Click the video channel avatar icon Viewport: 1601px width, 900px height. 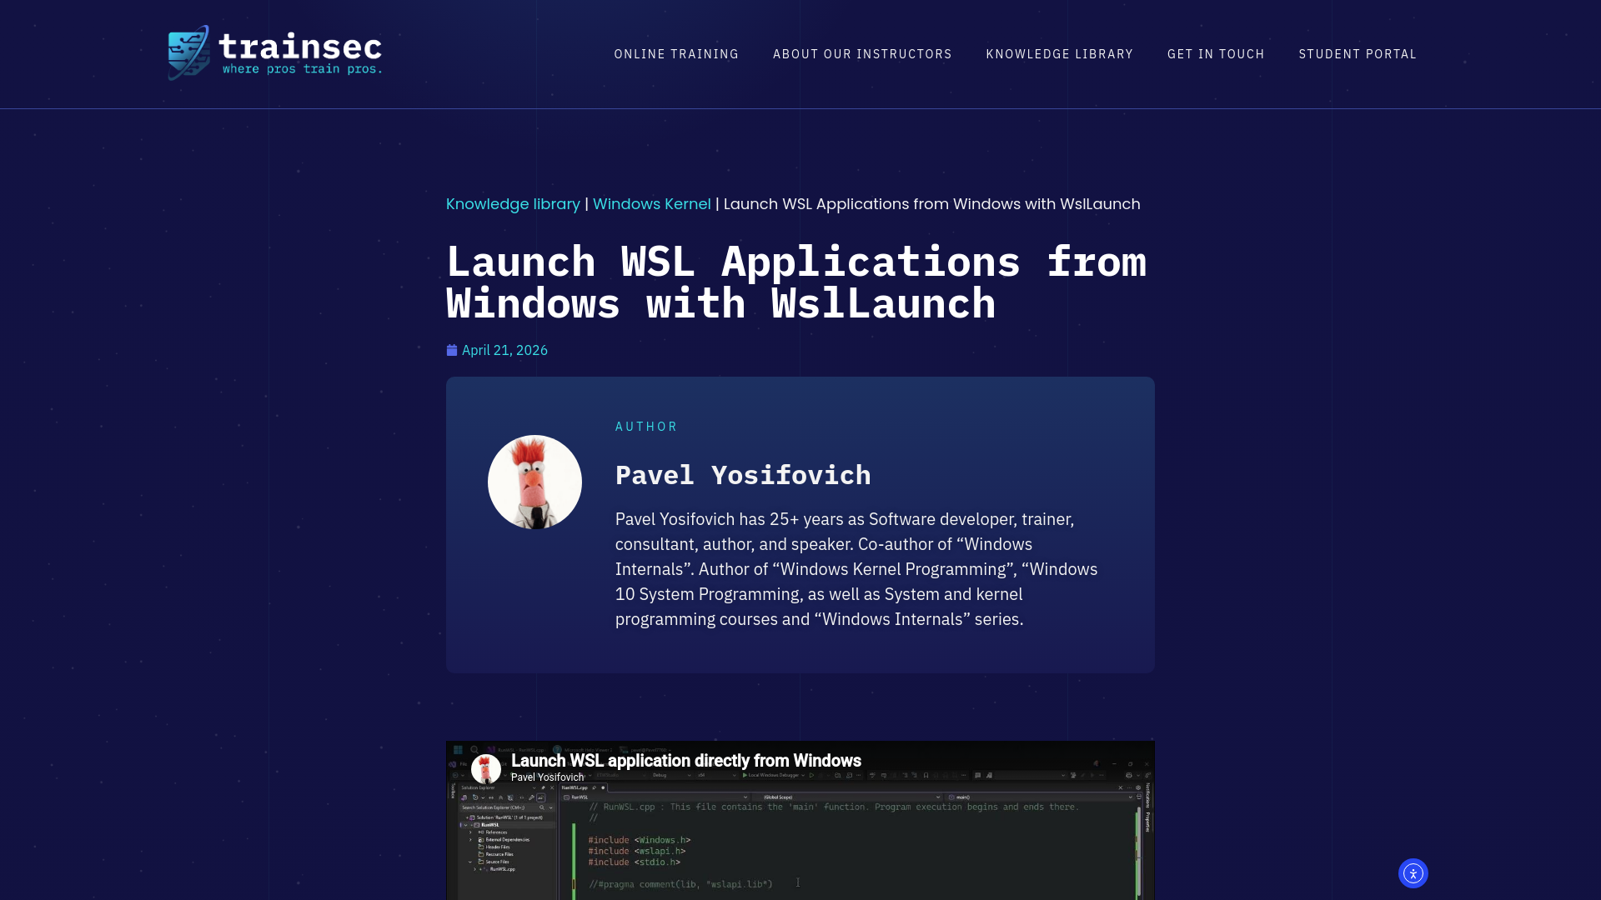pyautogui.click(x=486, y=769)
